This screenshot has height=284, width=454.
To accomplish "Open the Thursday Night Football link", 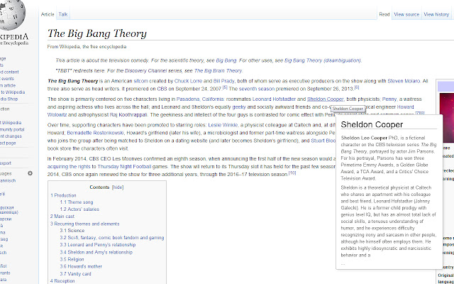I will point(124,167).
